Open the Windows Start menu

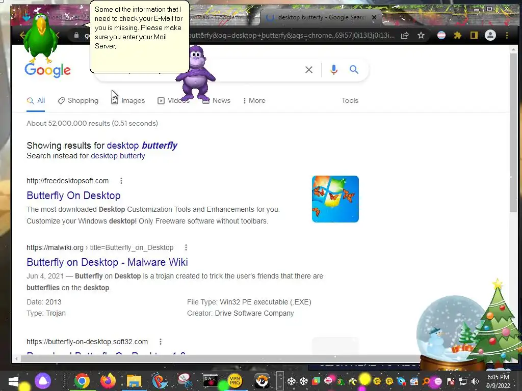pos(13,381)
